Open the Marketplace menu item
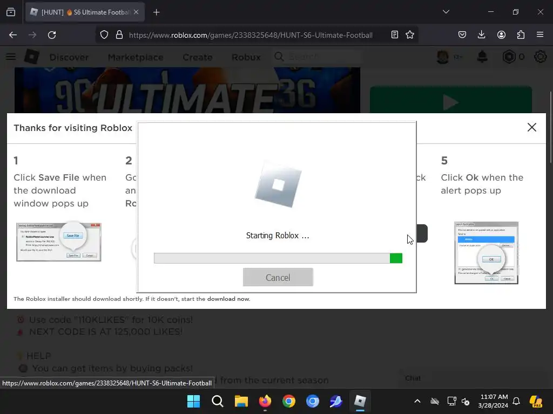The image size is (553, 414). (x=136, y=57)
